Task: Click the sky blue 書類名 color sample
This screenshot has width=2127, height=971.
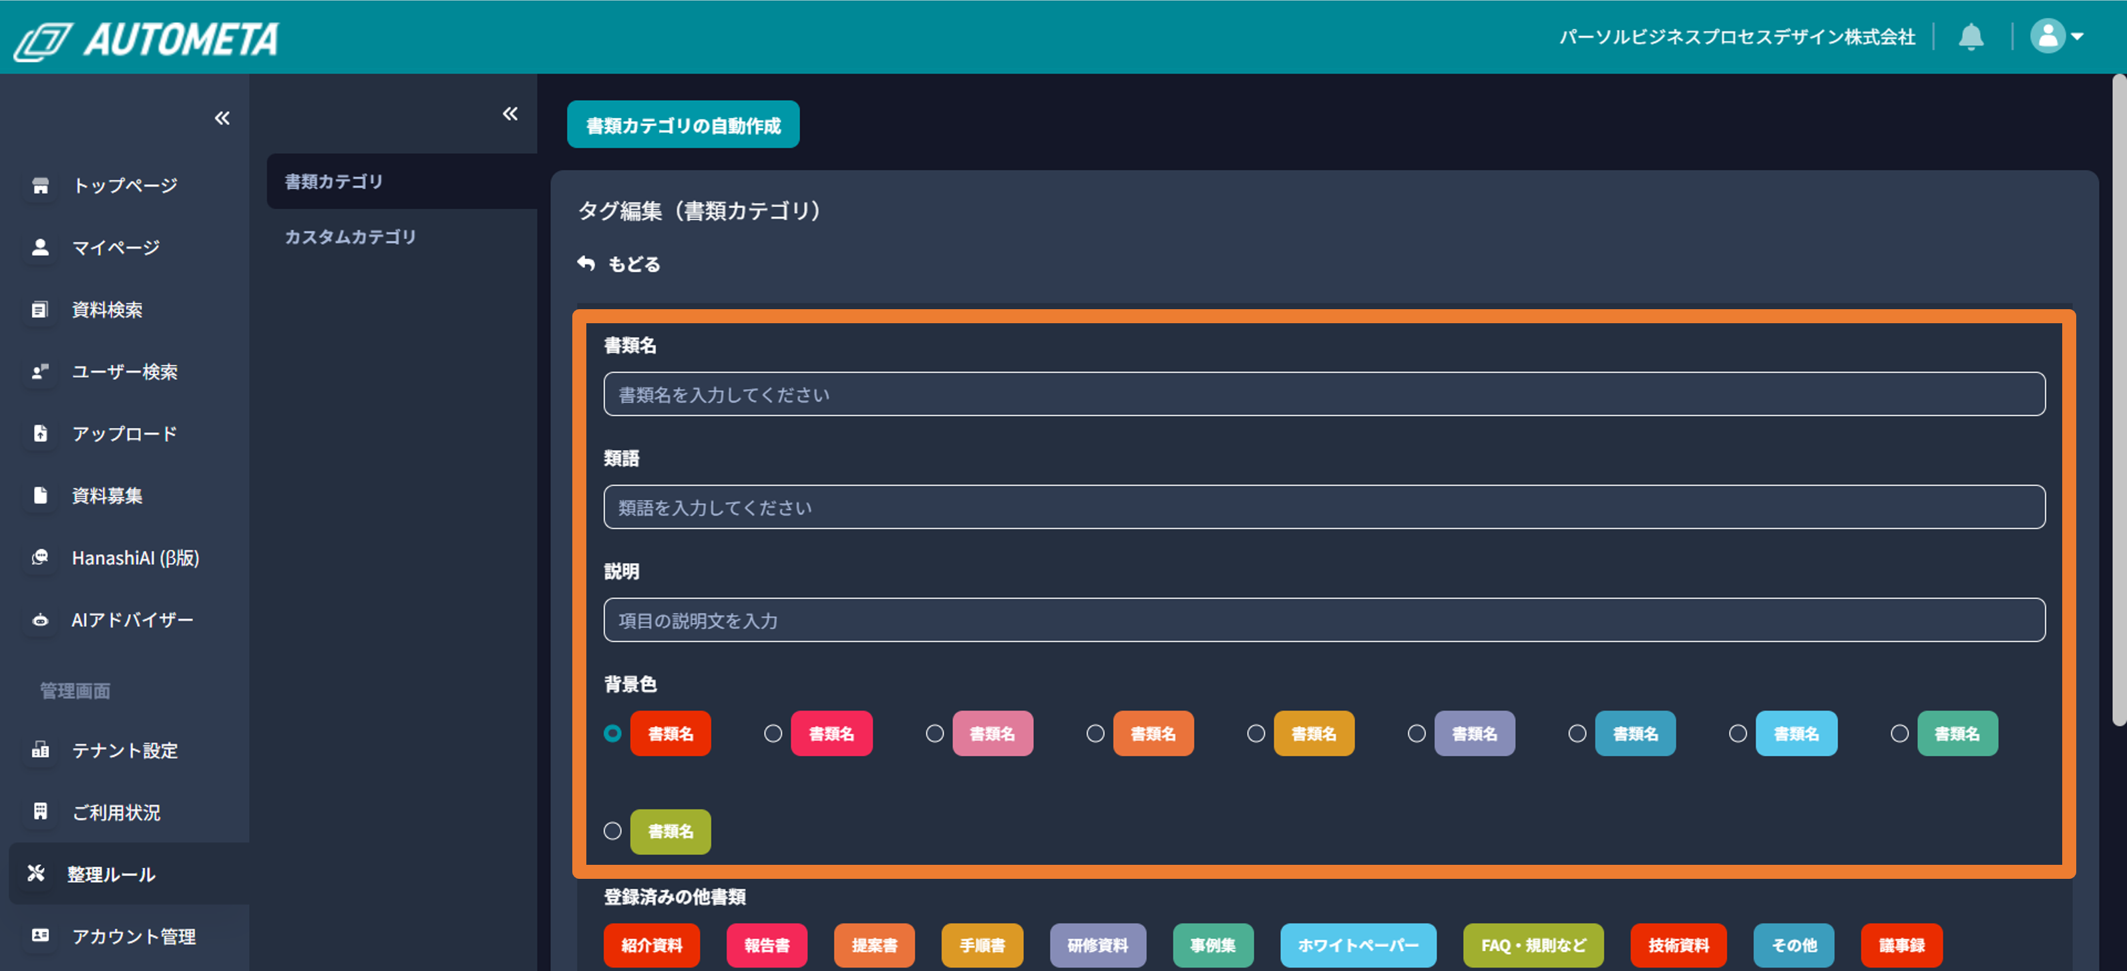Action: tap(1796, 733)
